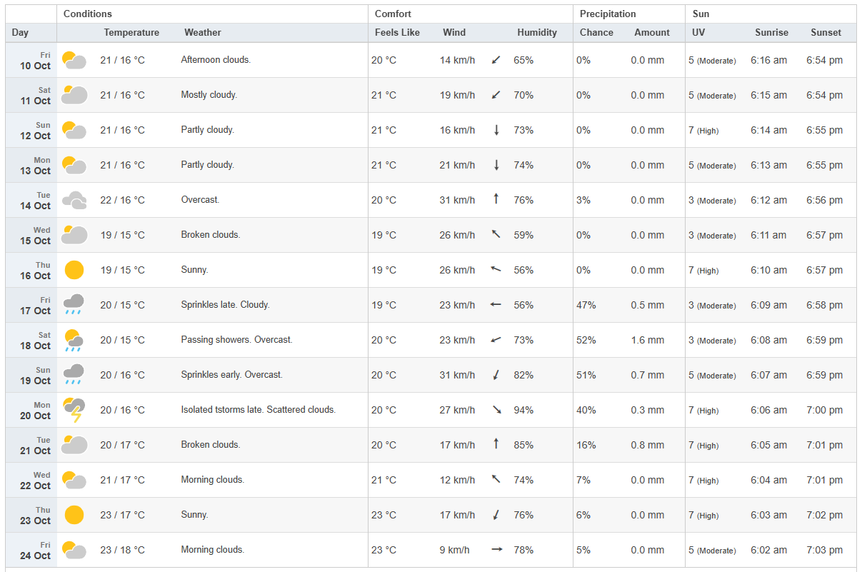Screen dimensions: 862x572
Task: Select the Wed 22 Oct day cell
Action: point(32,481)
